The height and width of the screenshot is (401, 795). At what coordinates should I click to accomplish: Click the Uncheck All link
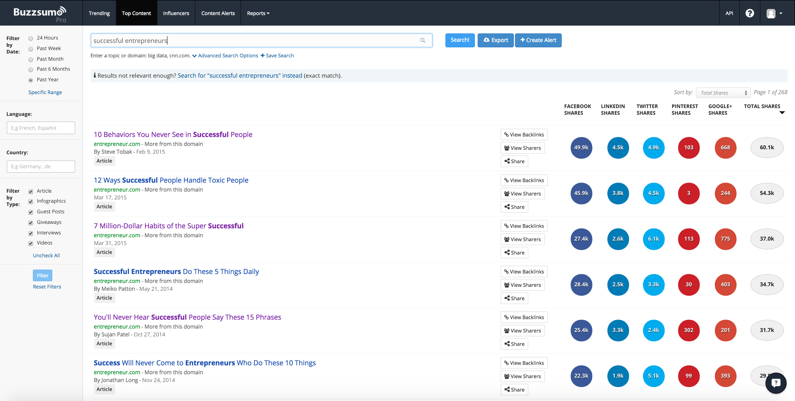[x=46, y=255]
